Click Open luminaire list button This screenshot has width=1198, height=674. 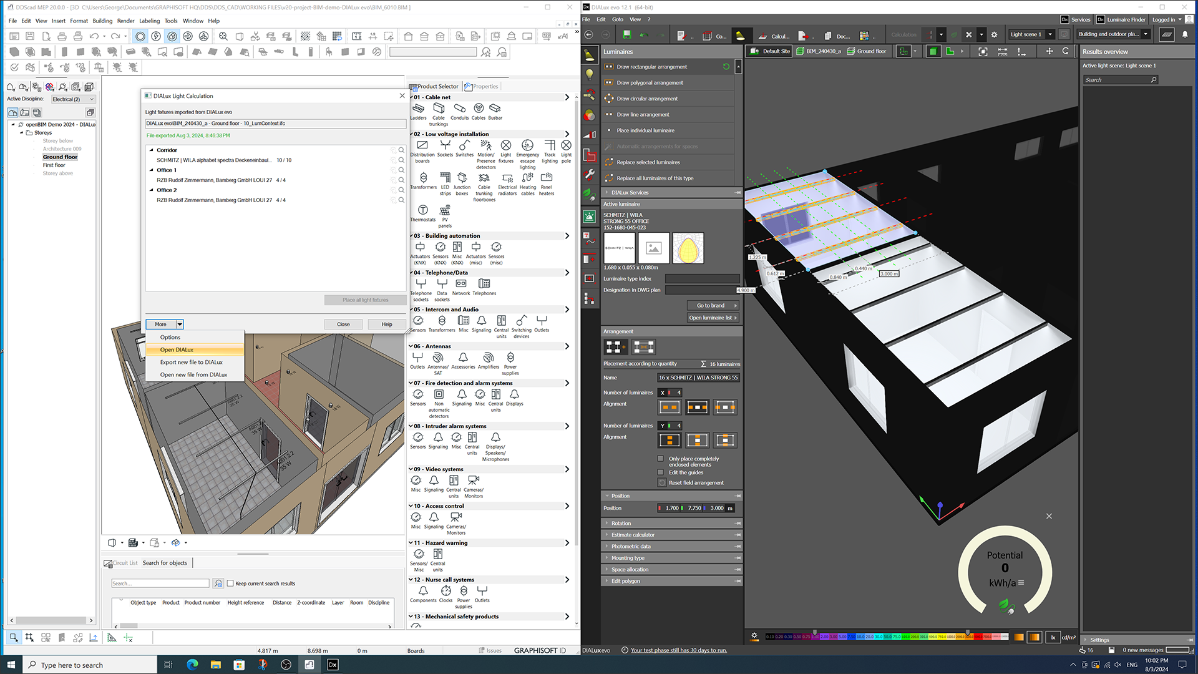point(713,318)
